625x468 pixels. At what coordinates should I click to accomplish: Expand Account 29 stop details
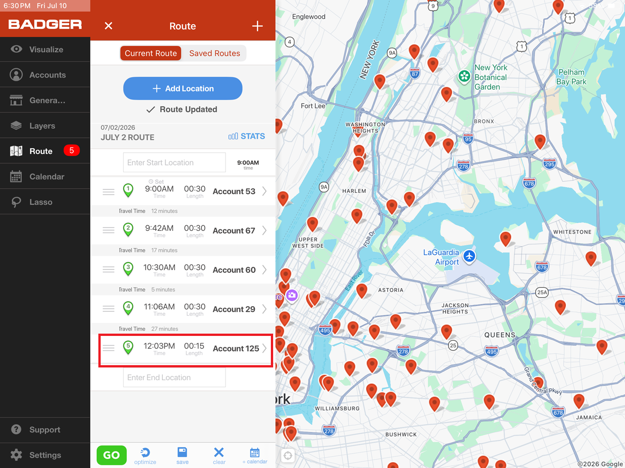pos(264,309)
